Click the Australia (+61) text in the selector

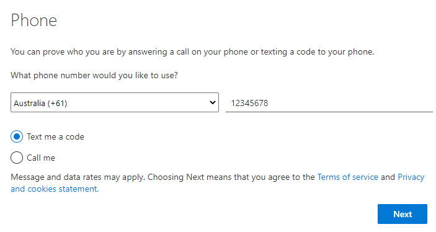pos(40,104)
